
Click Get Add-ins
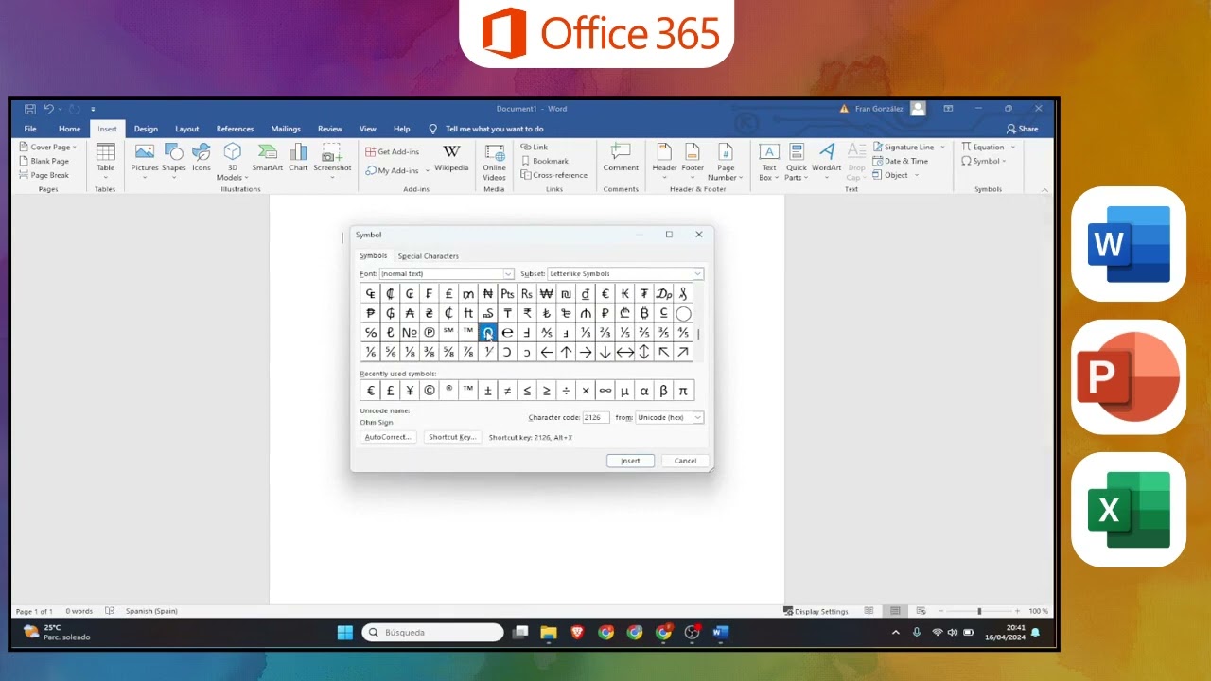coord(393,151)
